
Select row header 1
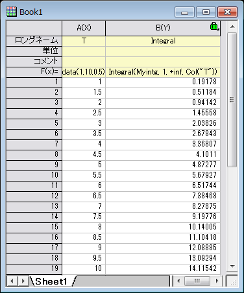click(x=34, y=82)
